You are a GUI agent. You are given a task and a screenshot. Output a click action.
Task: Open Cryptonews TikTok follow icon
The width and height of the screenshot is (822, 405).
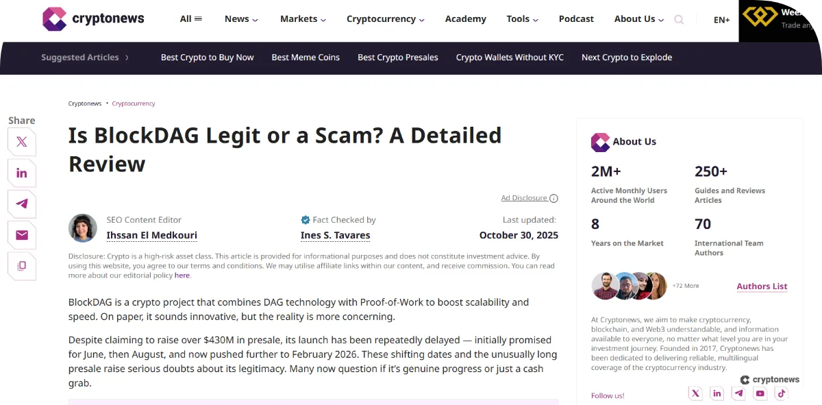pyautogui.click(x=782, y=393)
